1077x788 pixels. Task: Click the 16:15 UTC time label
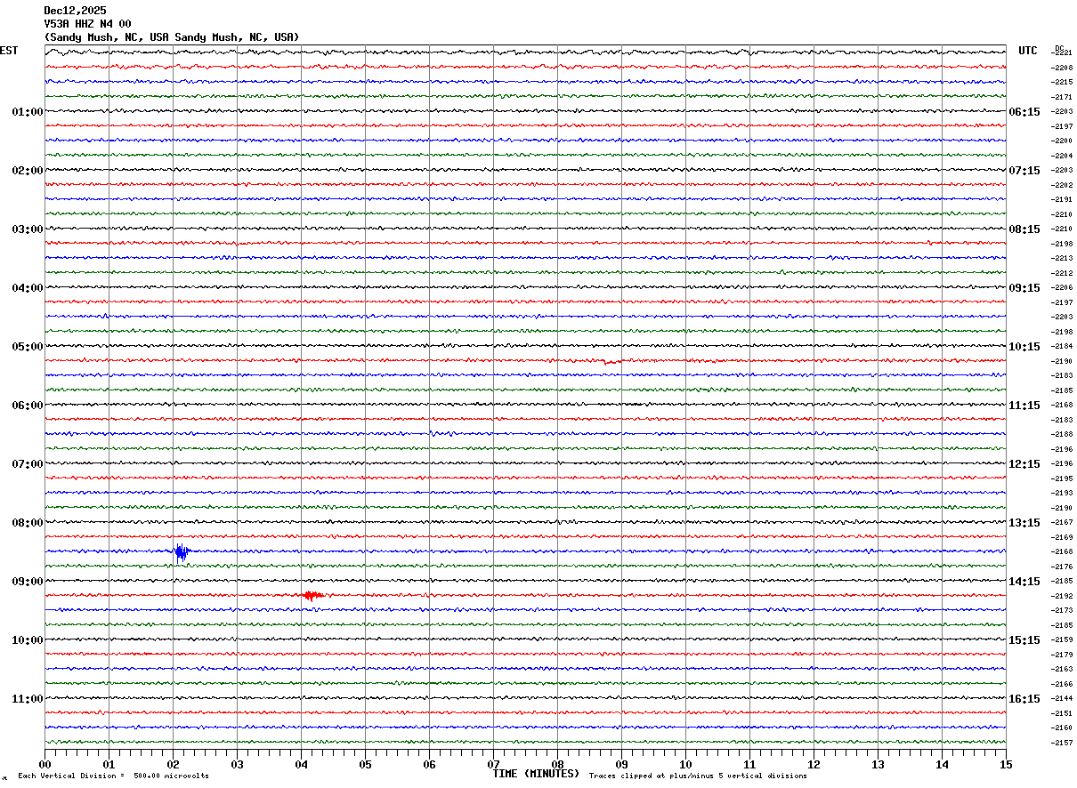(x=1024, y=699)
